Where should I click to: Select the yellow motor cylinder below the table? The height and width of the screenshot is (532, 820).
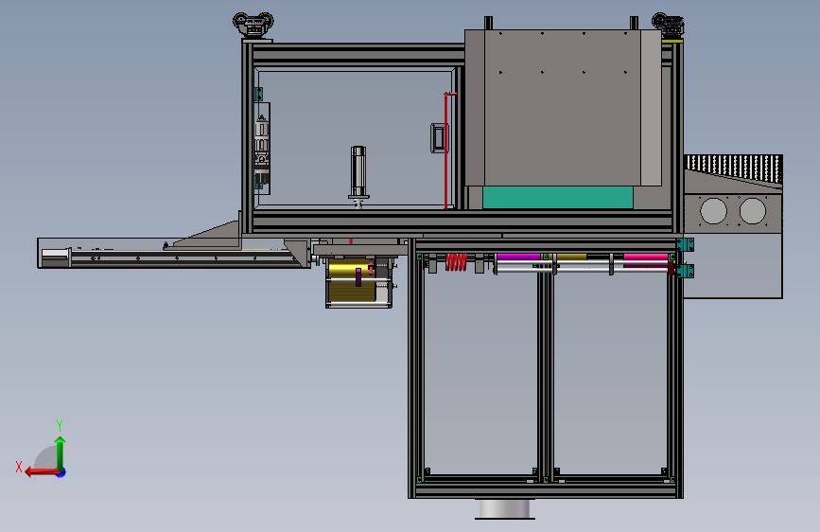point(352,282)
